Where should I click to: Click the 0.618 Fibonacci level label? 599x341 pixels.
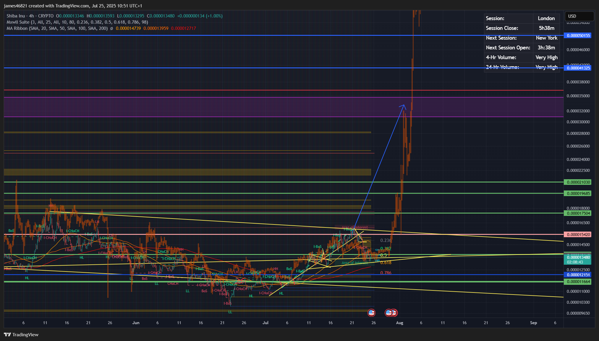(386, 263)
